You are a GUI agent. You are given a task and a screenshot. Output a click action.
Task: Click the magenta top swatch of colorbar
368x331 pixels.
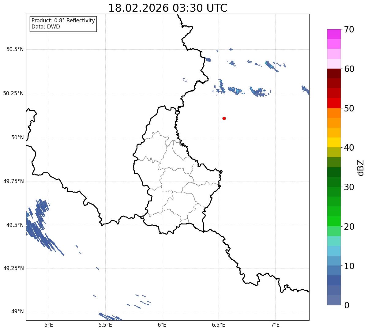334,34
